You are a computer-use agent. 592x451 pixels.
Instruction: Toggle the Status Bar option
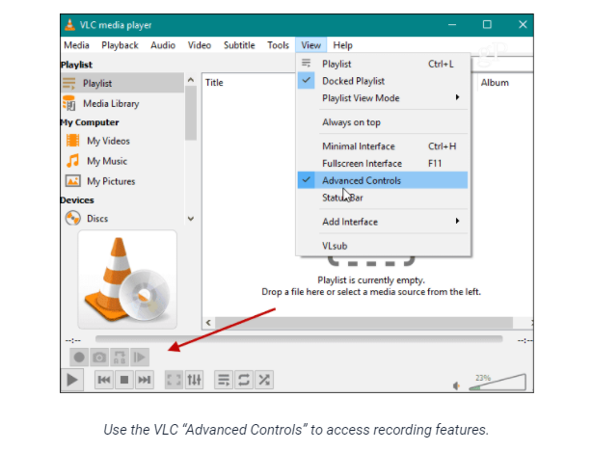[x=383, y=198]
